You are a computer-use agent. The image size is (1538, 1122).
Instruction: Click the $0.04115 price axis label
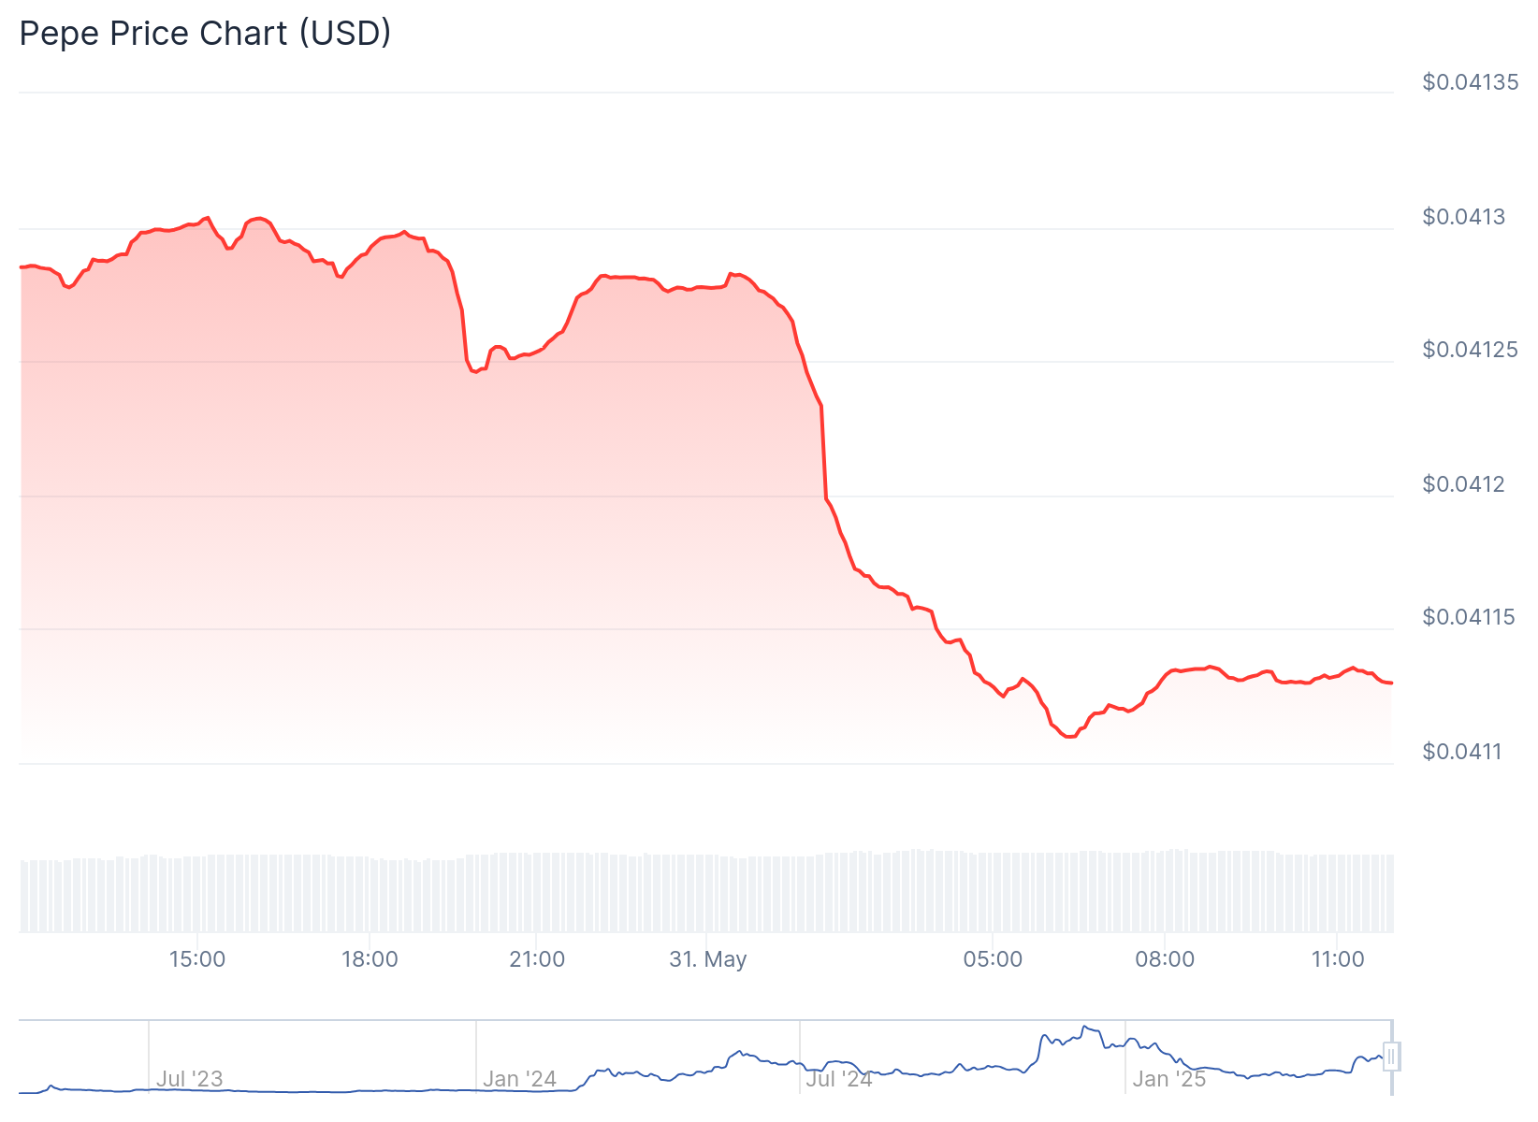tap(1468, 617)
